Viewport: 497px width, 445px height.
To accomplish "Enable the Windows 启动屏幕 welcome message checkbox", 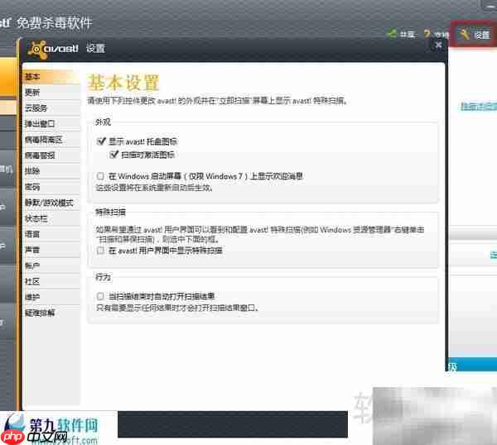I will point(100,176).
